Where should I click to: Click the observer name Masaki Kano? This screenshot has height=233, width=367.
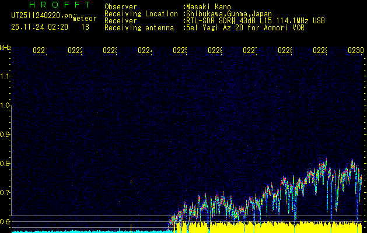point(208,7)
